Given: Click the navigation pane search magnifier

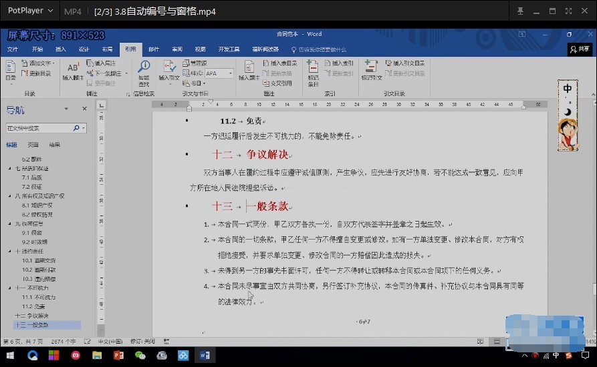Looking at the screenshot, I should point(76,128).
